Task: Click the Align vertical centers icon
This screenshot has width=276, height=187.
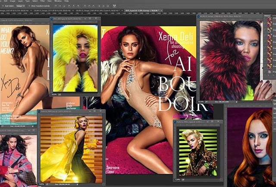Action: coord(60,6)
